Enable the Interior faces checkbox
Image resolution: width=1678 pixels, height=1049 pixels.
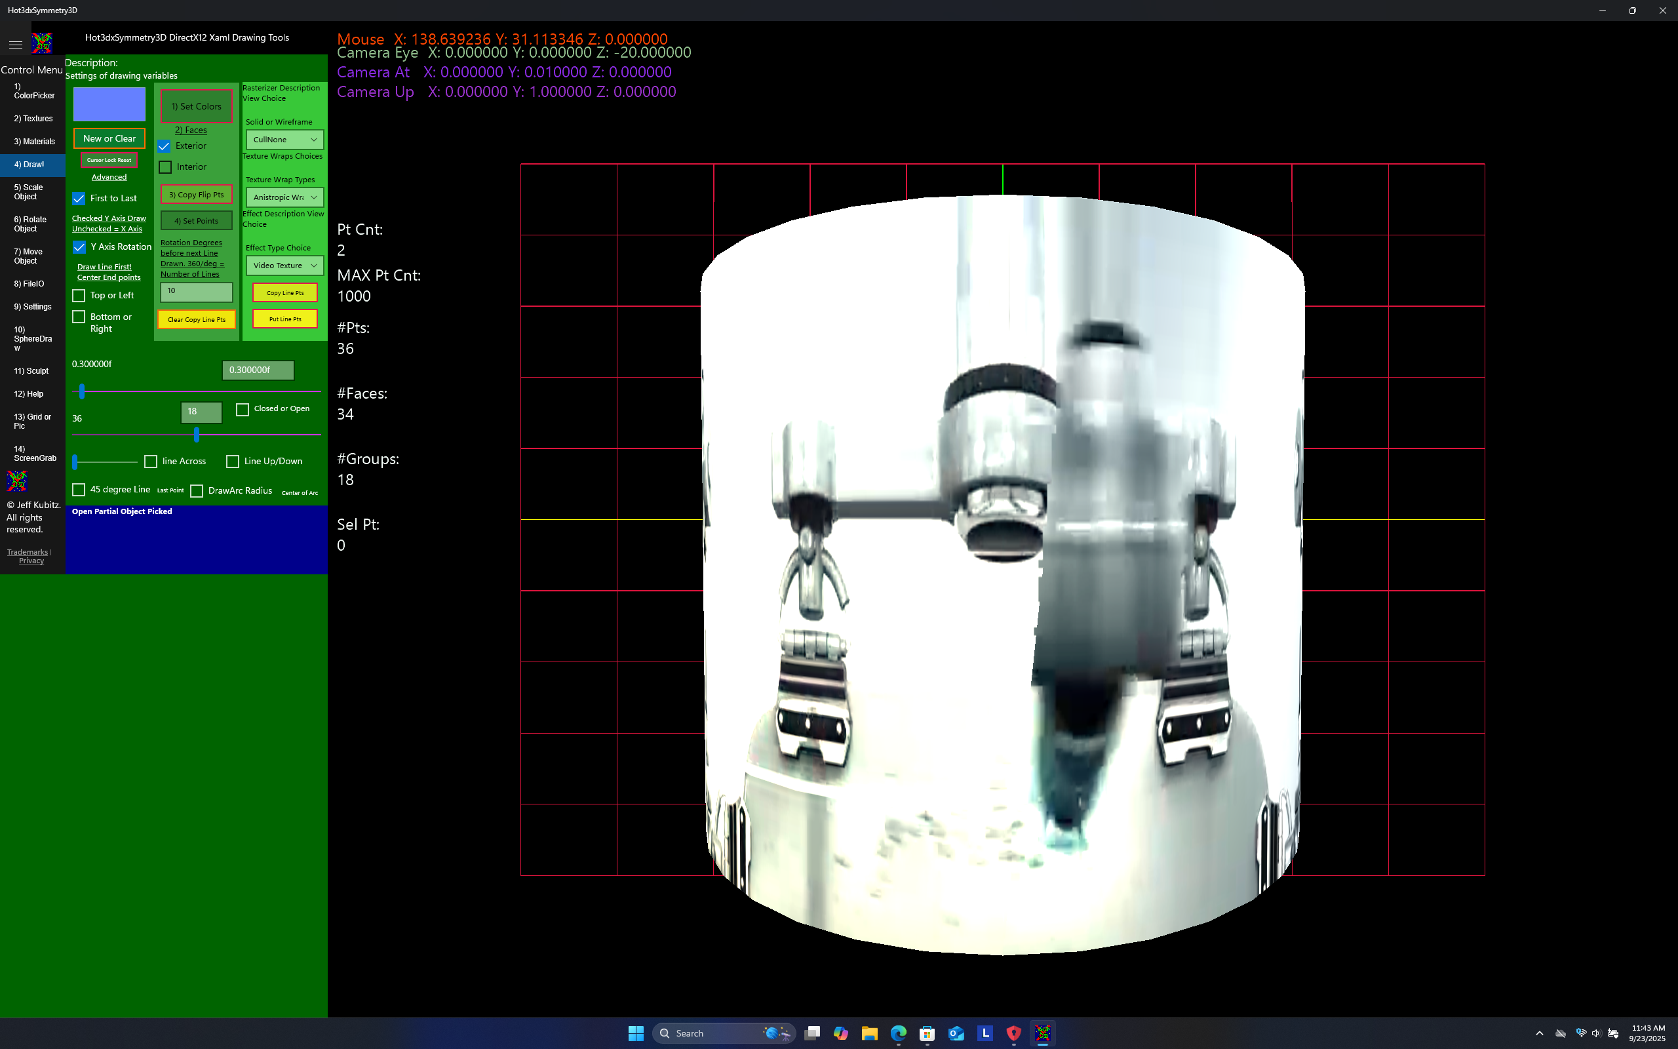pyautogui.click(x=165, y=167)
